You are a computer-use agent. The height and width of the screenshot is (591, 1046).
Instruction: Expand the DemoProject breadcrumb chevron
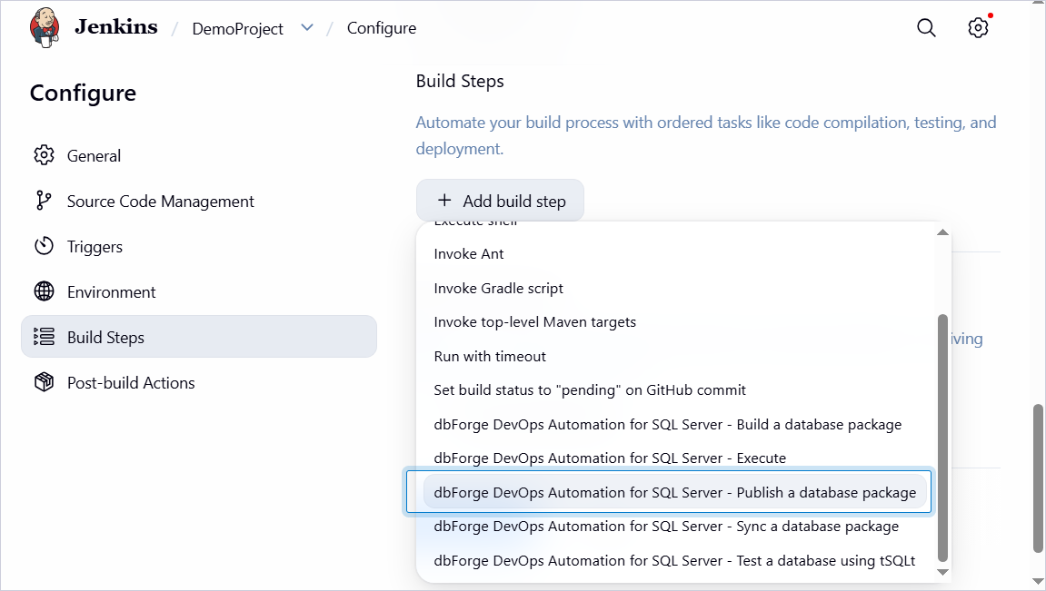pyautogui.click(x=307, y=28)
